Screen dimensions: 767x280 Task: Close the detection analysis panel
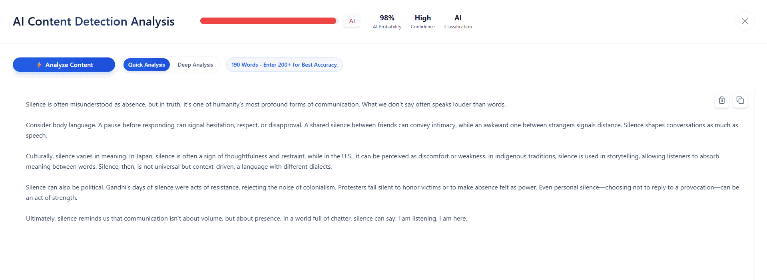[745, 21]
